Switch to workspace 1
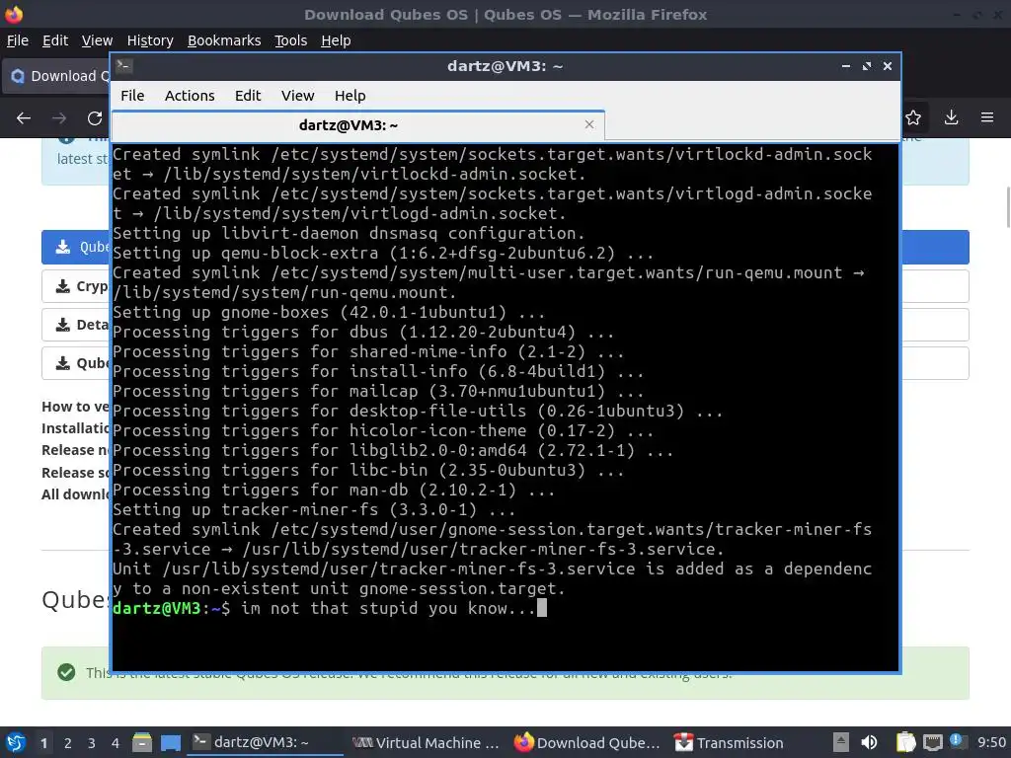Viewport: 1011px width, 758px height. click(43, 743)
